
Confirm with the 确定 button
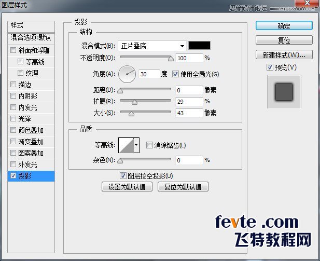pos(284,26)
